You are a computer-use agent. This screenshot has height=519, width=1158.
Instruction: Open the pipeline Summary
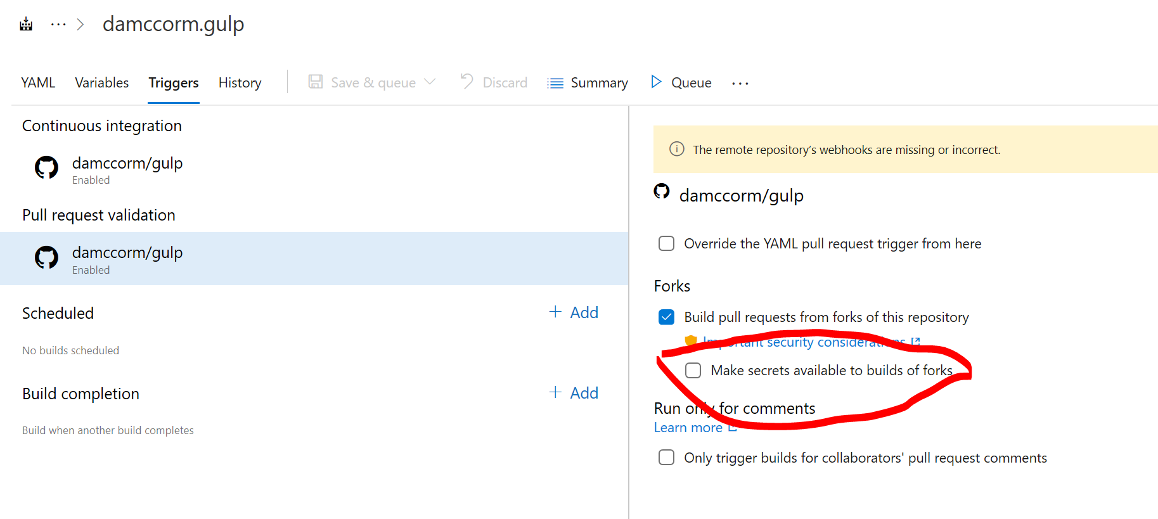pyautogui.click(x=588, y=83)
